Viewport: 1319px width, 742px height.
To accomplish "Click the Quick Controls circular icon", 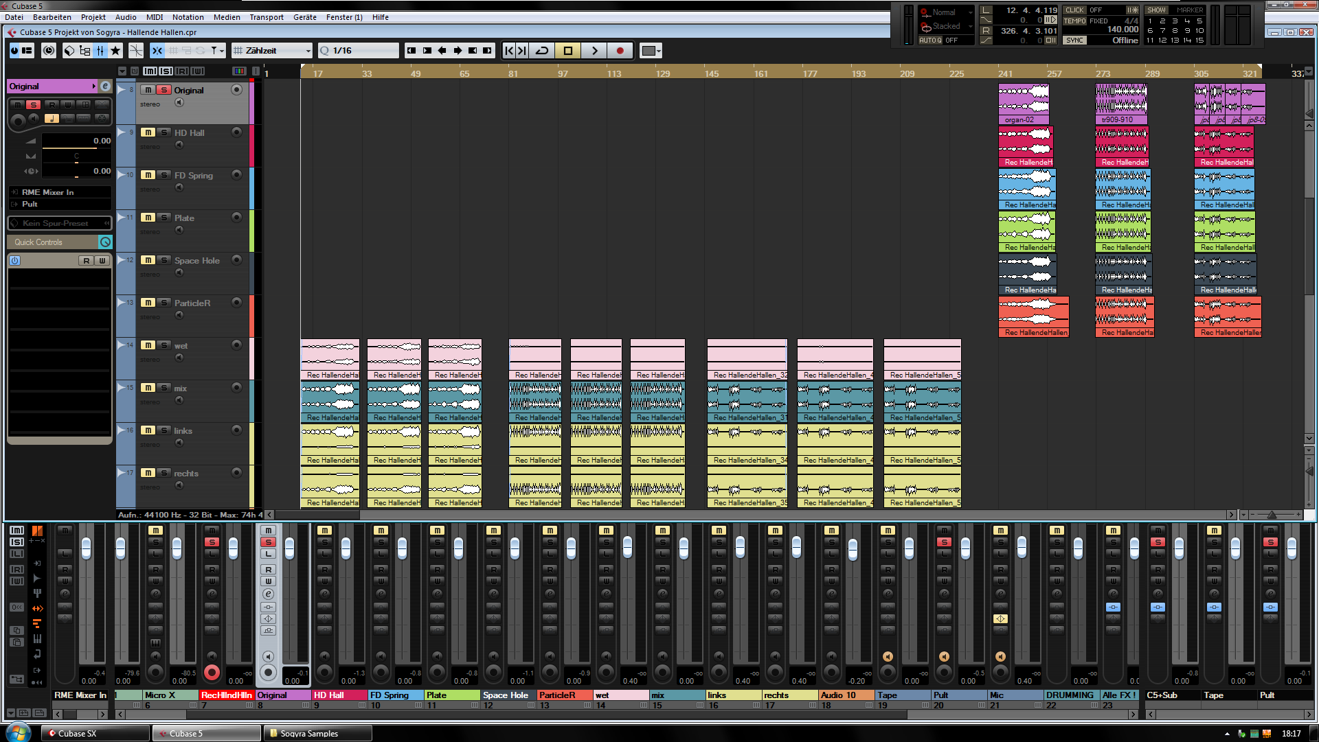I will pos(105,242).
